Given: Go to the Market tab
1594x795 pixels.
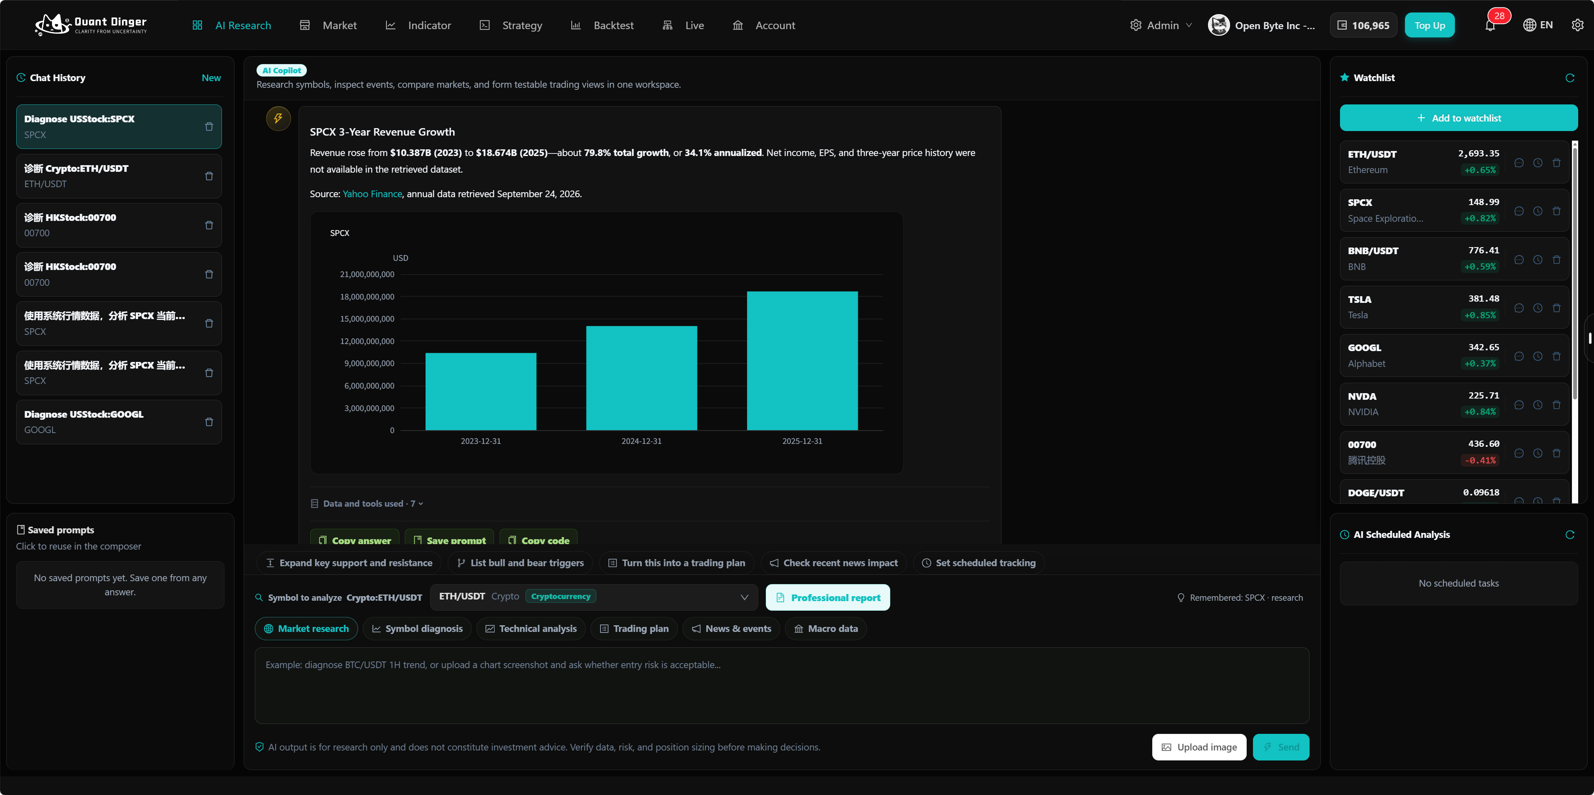Looking at the screenshot, I should coord(329,25).
